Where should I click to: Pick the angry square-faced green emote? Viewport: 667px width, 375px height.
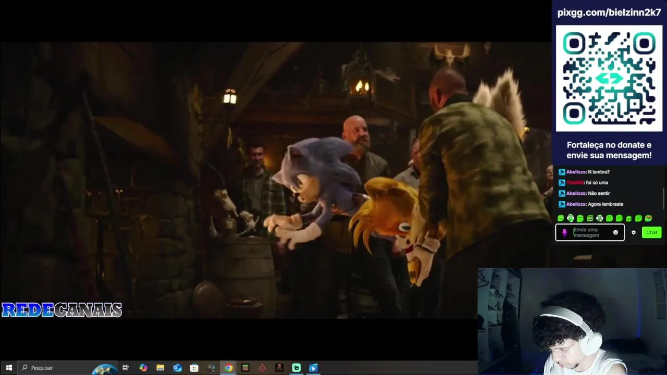tap(590, 218)
